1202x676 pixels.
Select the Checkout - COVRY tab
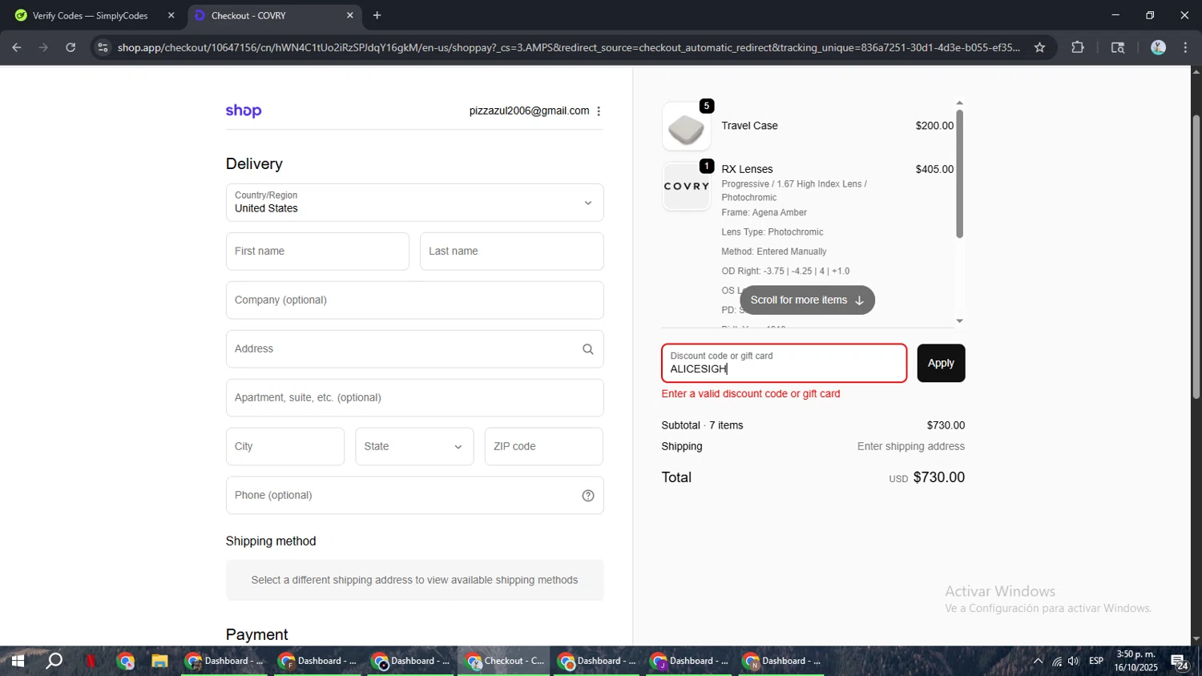274,15
